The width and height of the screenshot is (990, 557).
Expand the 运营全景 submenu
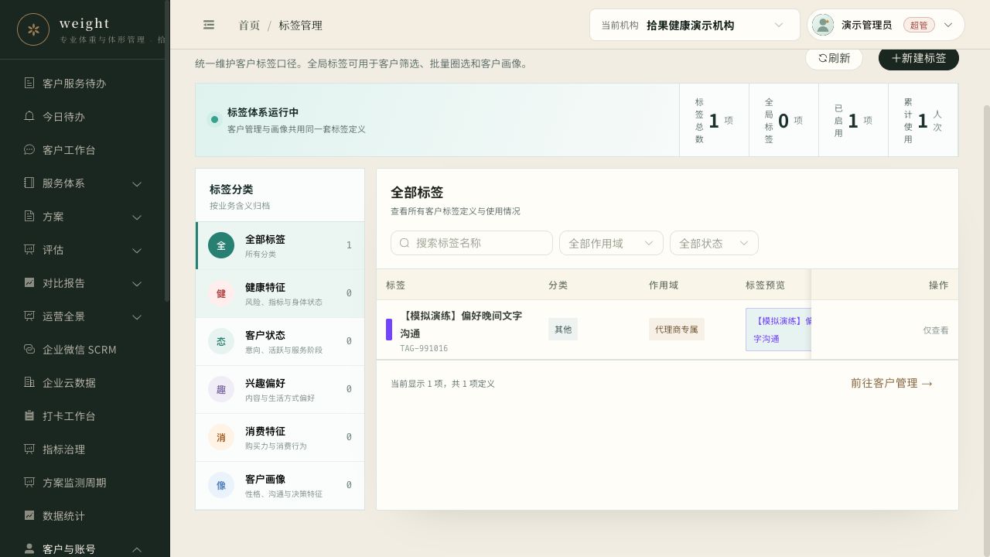tap(137, 316)
